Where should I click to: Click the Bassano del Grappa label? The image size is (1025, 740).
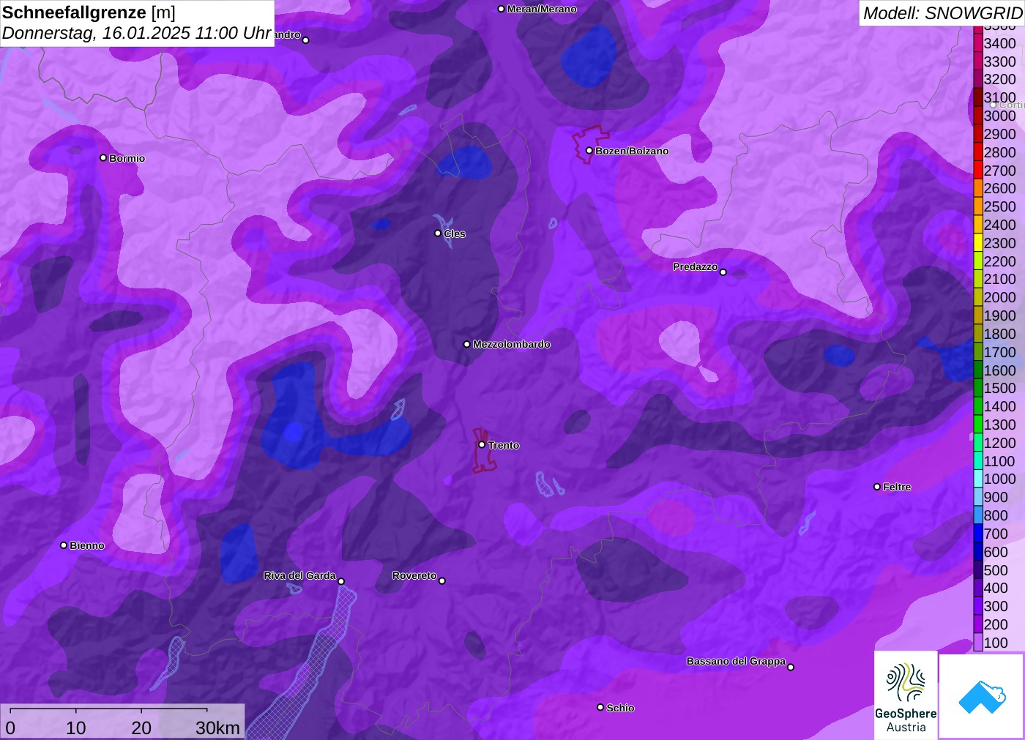click(x=736, y=661)
